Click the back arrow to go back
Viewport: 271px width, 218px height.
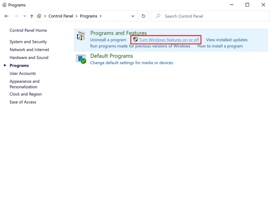(6, 16)
